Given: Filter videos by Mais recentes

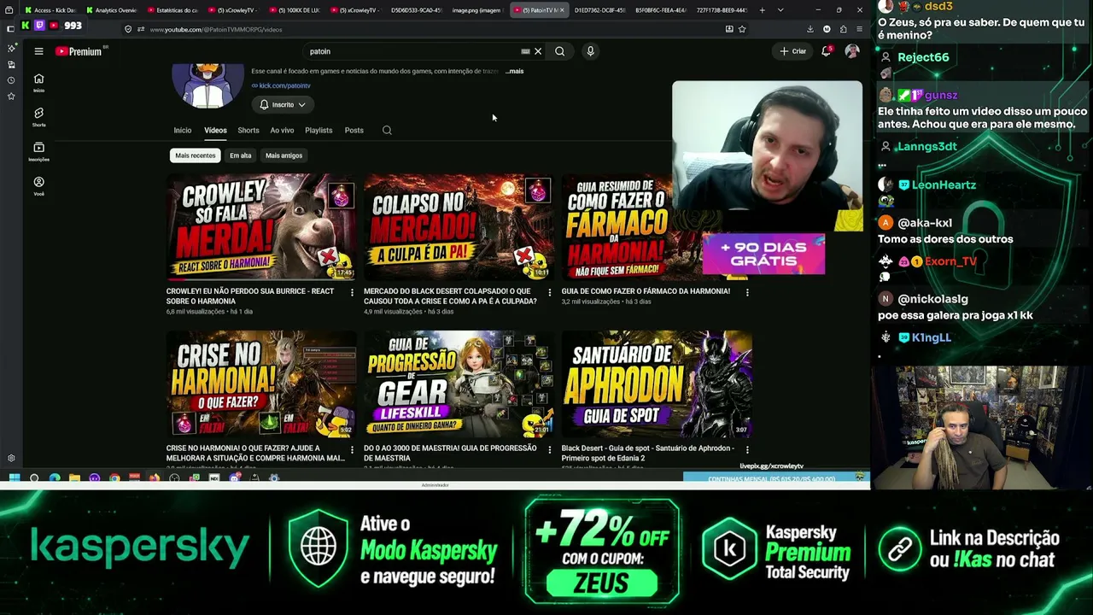Looking at the screenshot, I should point(196,155).
